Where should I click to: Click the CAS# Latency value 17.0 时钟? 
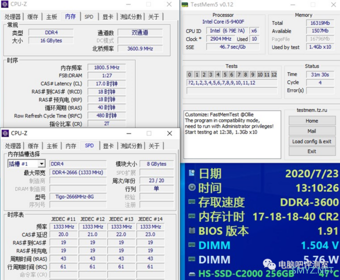[106, 83]
